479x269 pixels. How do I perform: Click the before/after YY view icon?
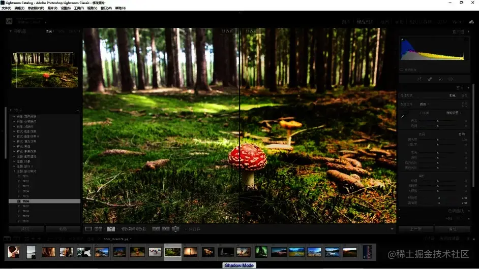tap(111, 229)
